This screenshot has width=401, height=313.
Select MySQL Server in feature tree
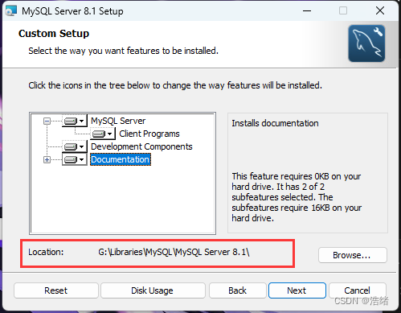(x=118, y=121)
